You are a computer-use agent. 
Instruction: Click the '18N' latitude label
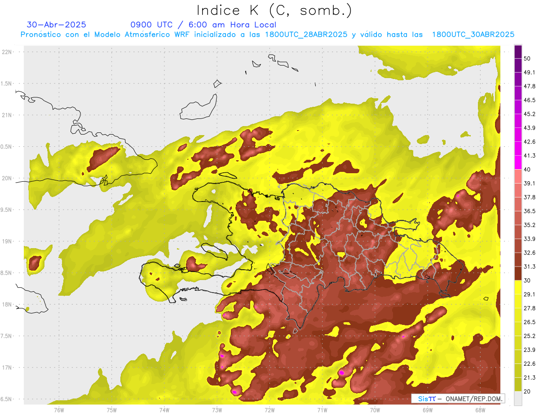(x=7, y=305)
